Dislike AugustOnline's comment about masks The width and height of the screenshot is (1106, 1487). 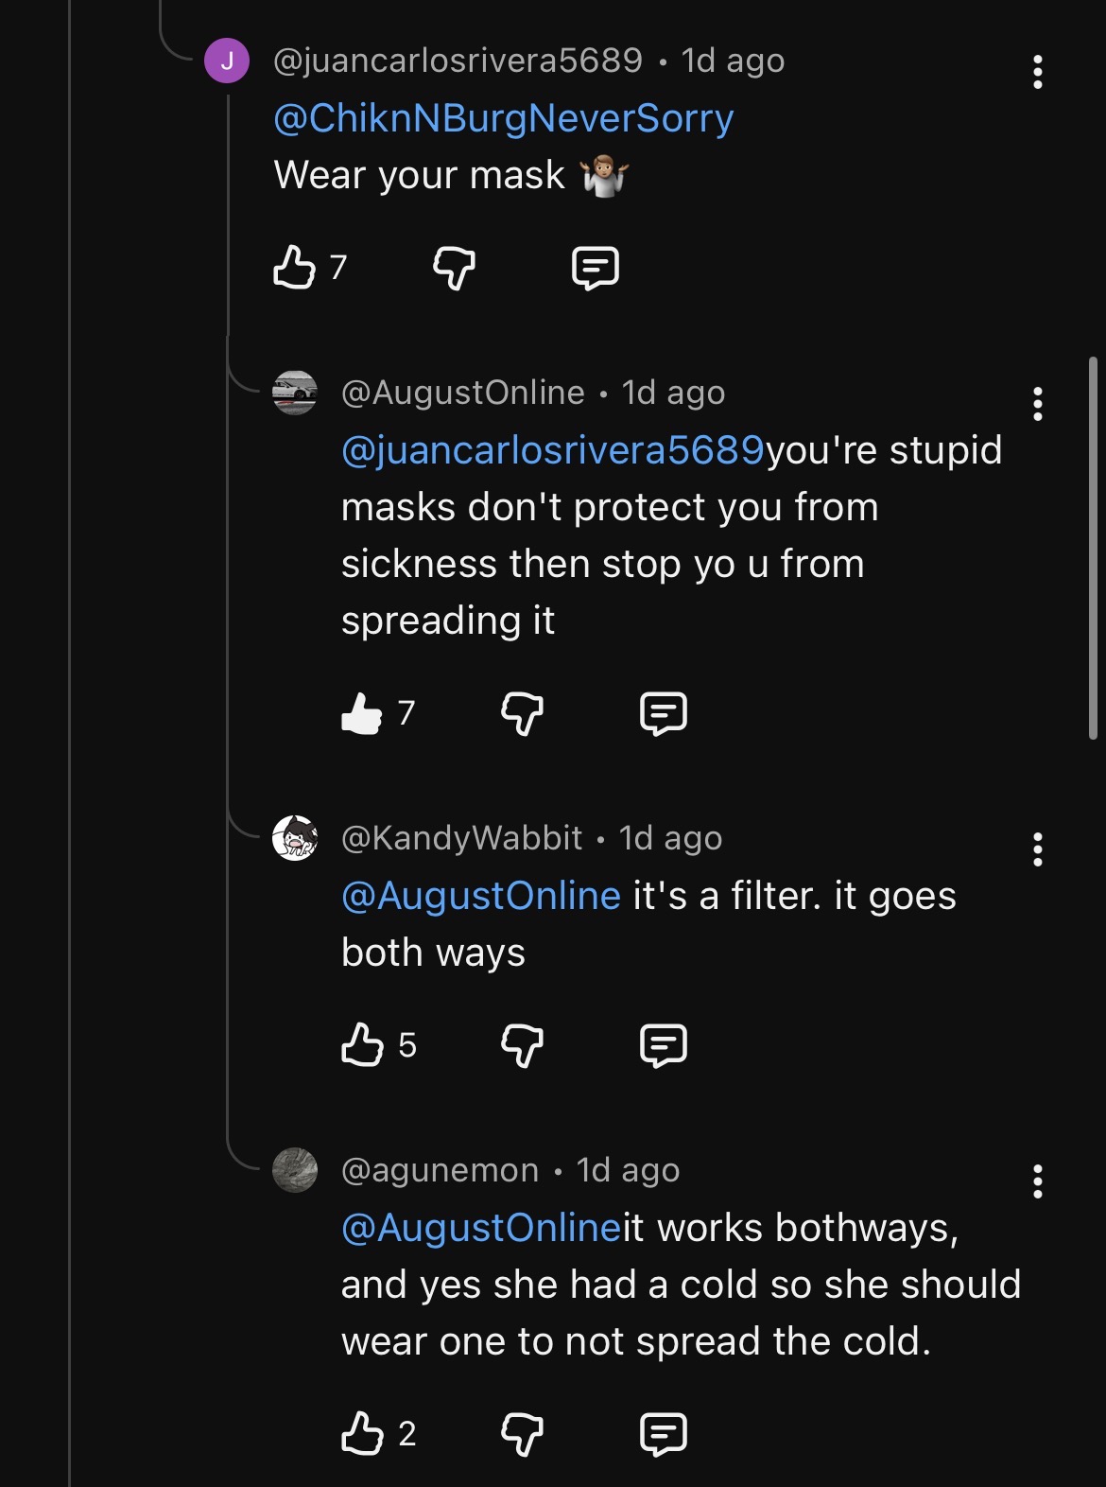pyautogui.click(x=522, y=713)
